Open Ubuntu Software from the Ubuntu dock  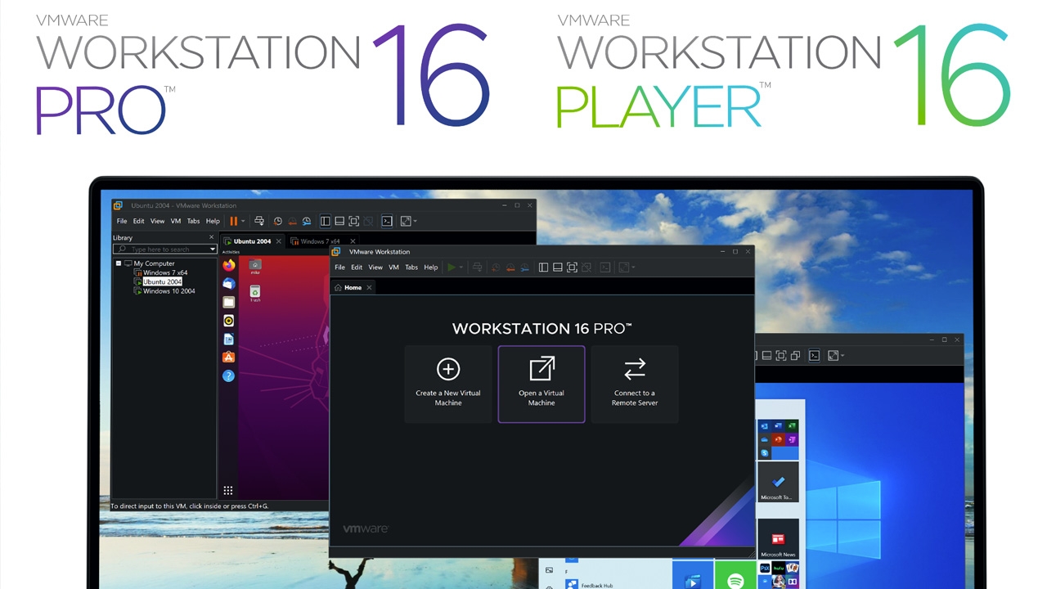pyautogui.click(x=229, y=357)
